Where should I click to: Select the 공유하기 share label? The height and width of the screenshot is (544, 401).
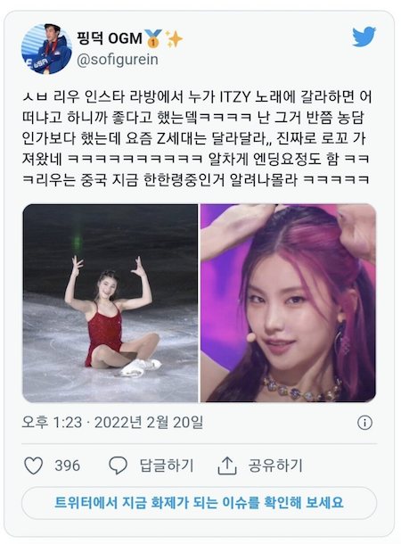point(275,466)
